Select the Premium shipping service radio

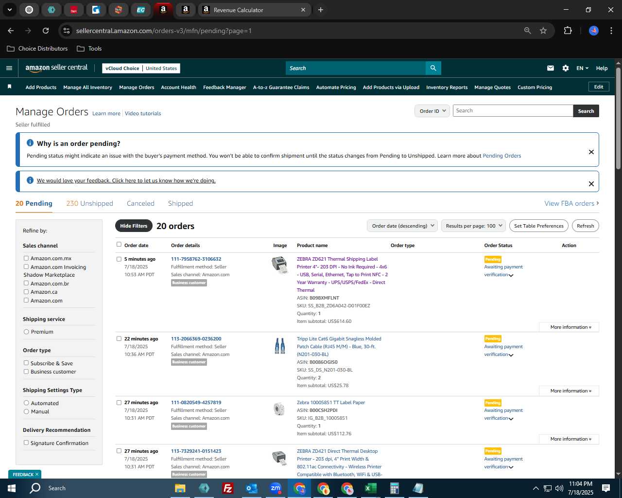[x=26, y=332]
